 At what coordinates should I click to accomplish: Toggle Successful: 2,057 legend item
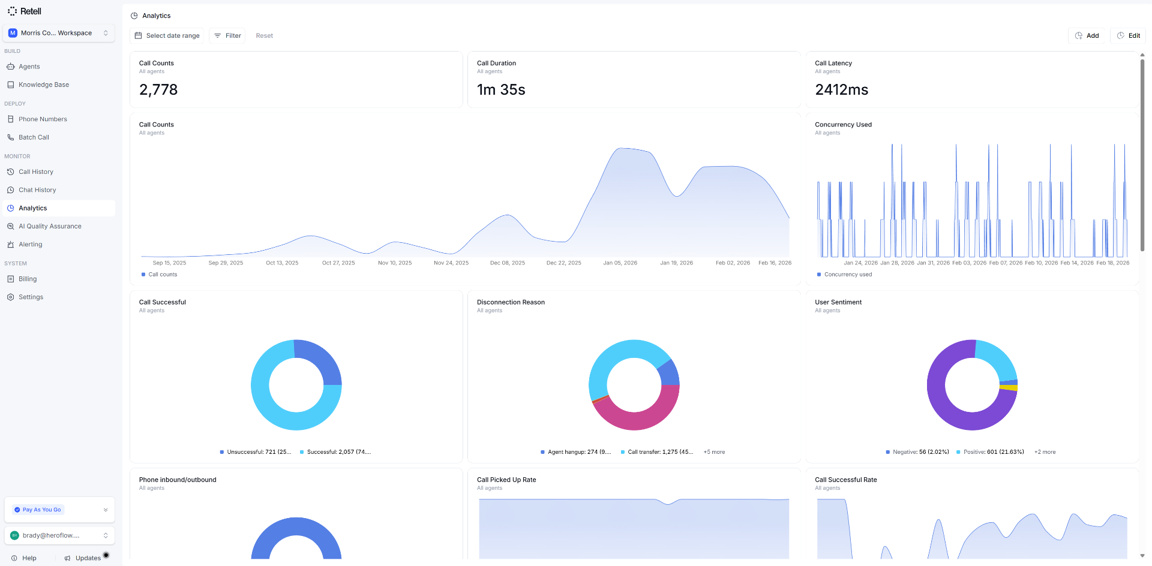tap(335, 452)
